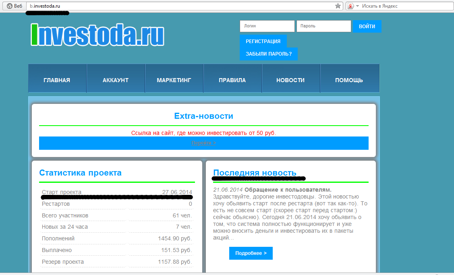Open search engine dropdown arrow next to Yandex
Screen dimensions: 454x275
tap(357, 6)
